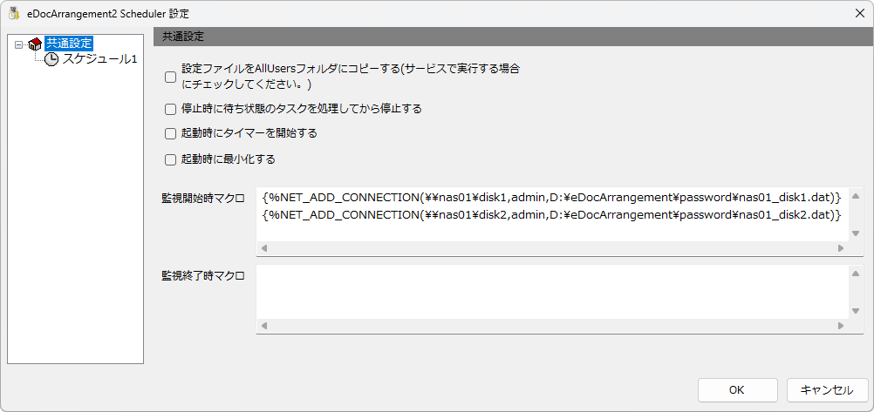
Task: Click the up arrow of 監視開始時マクロ scrollbar
Action: [x=856, y=195]
